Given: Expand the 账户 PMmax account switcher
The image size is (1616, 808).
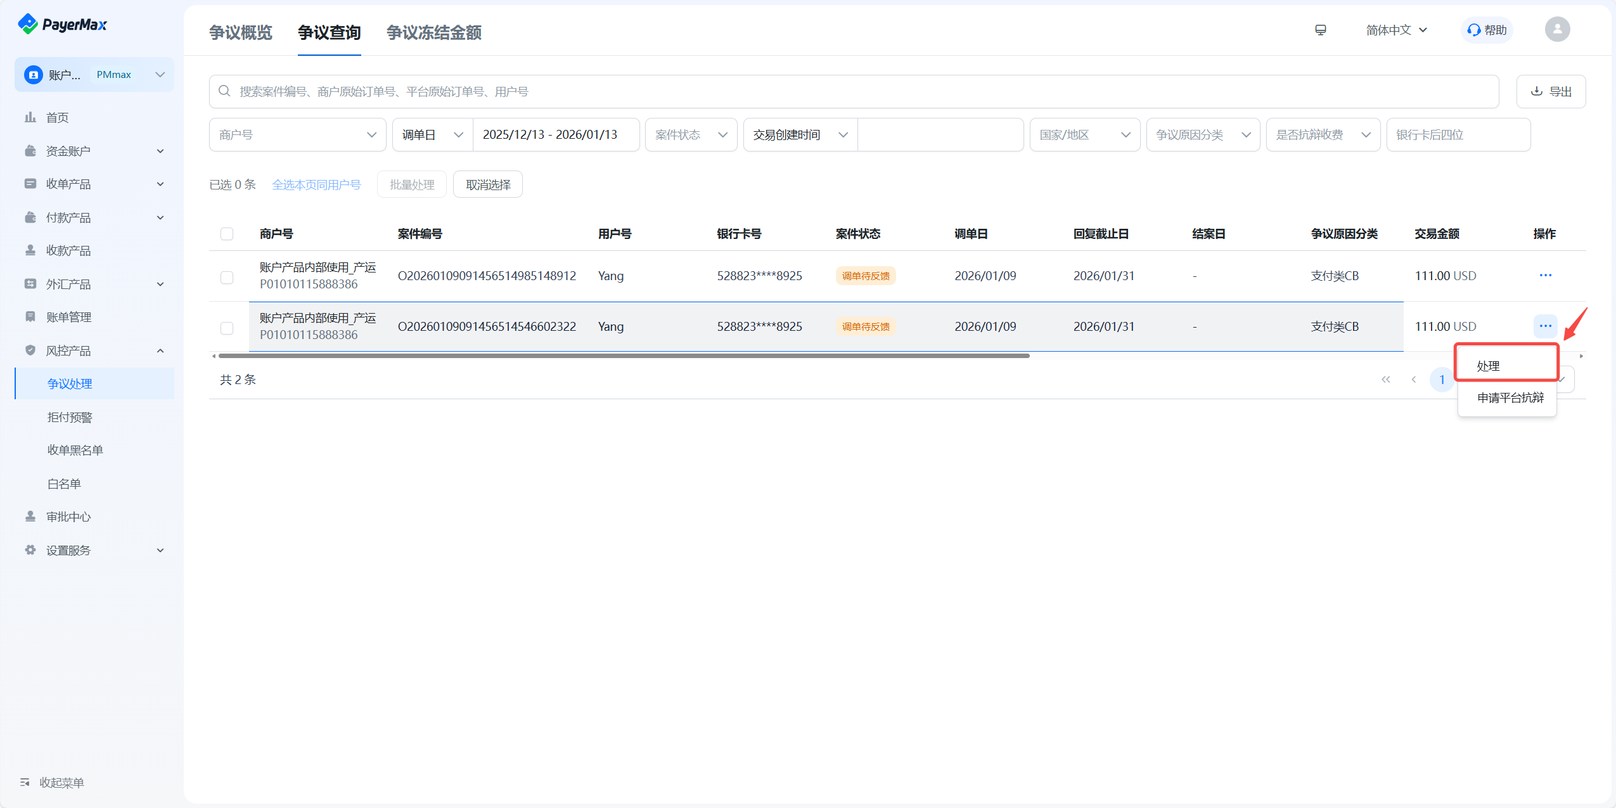Looking at the screenshot, I should pos(94,75).
